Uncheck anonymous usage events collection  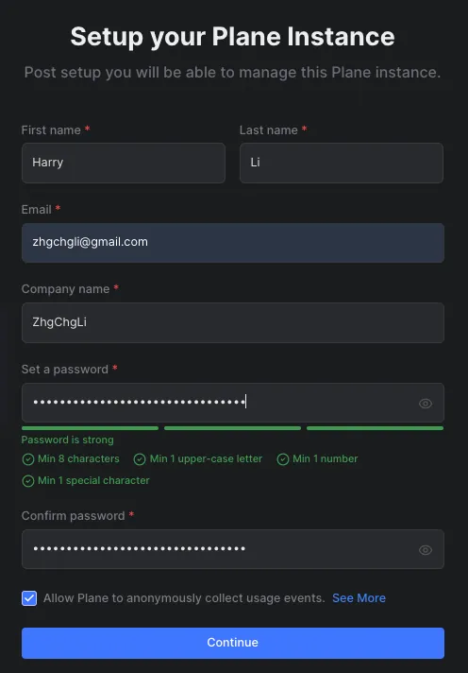click(x=29, y=598)
